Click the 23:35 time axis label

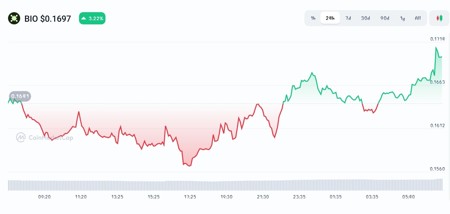(x=299, y=197)
